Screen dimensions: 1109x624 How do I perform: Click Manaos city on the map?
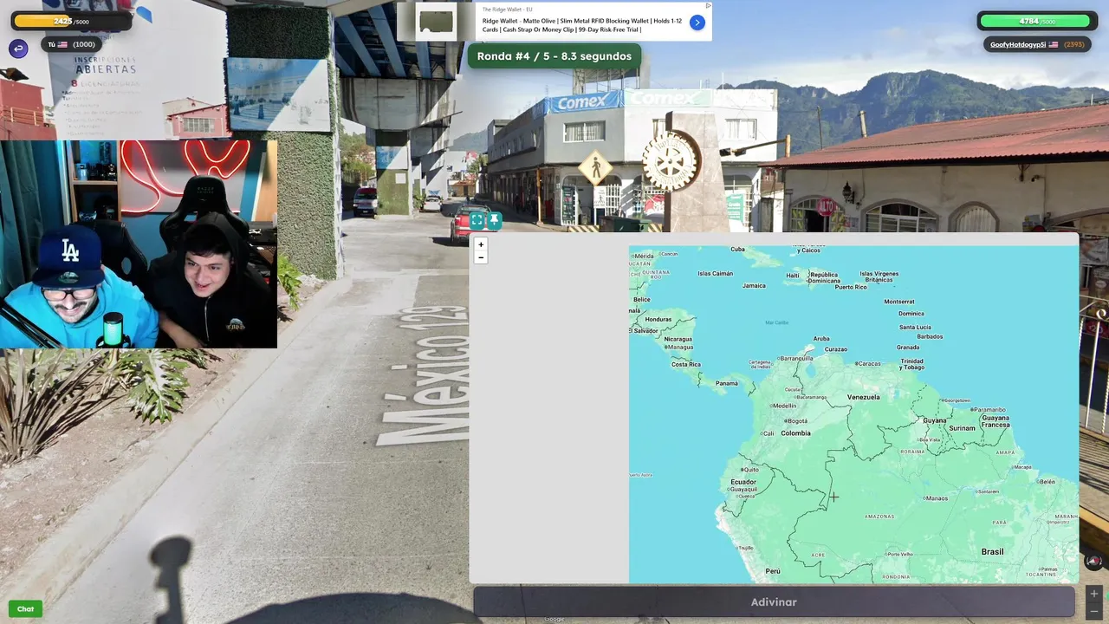coord(937,498)
